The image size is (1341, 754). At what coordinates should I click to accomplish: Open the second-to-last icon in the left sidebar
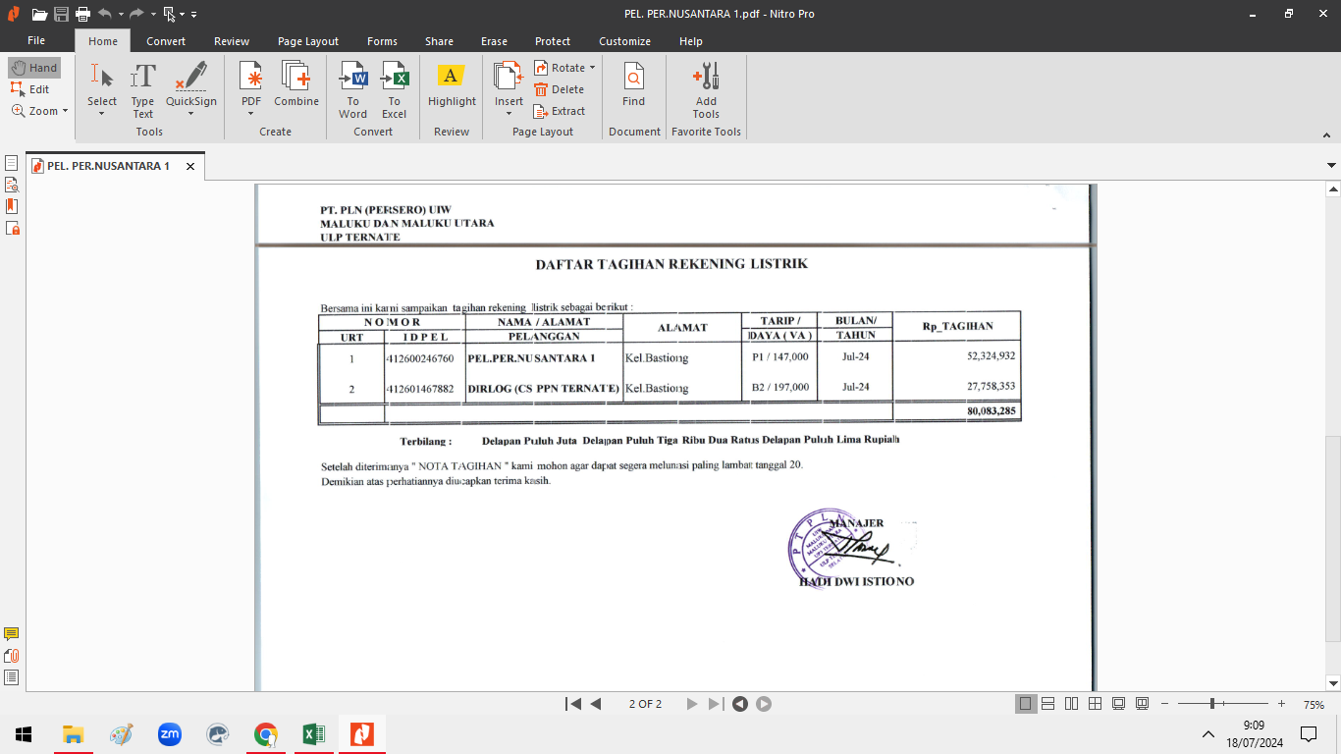[x=12, y=656]
